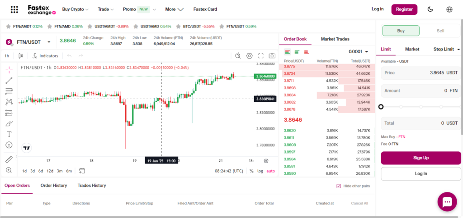Viewport: 463px width, 218px height.
Task: Open the go-to-date calendar icon
Action: click(82, 171)
